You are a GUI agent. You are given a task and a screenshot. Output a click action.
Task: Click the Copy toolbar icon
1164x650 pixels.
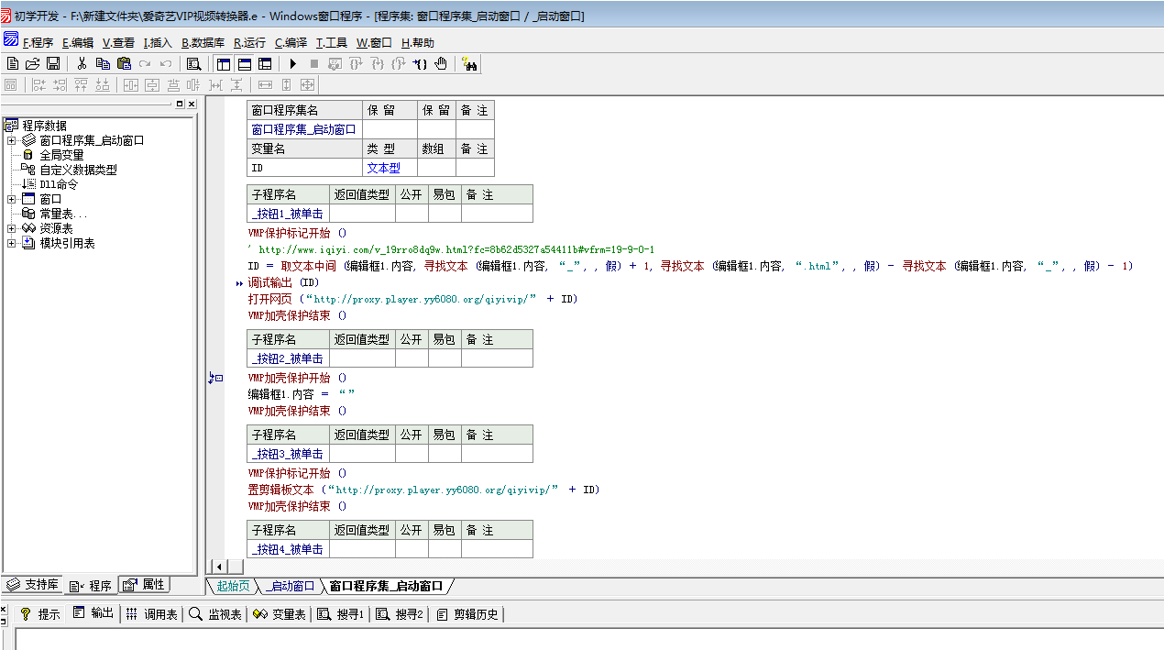pyautogui.click(x=103, y=63)
